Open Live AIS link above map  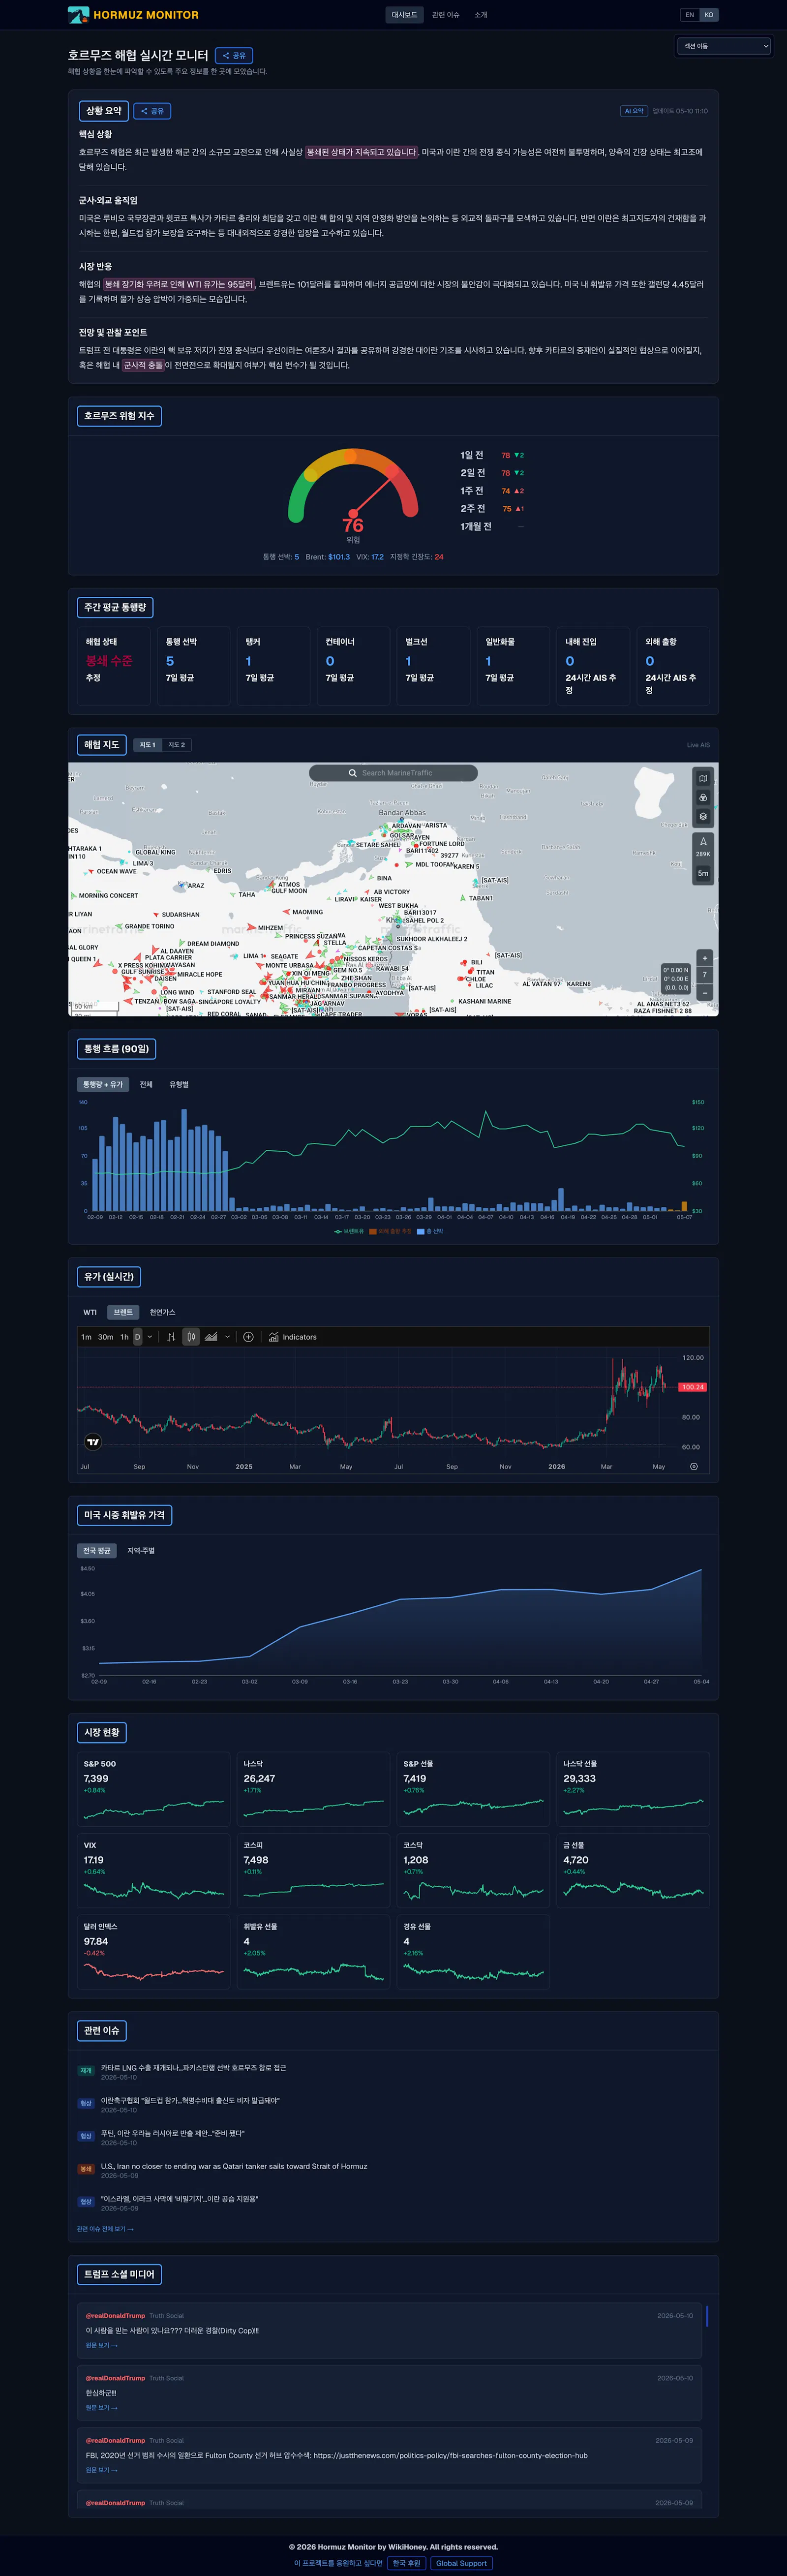click(698, 745)
